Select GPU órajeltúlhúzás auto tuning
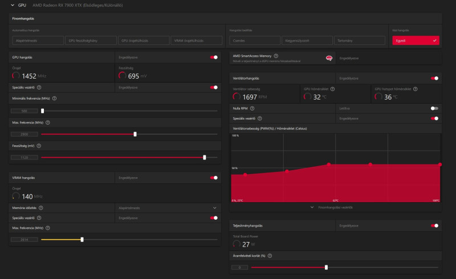Viewport: 456px width, 279px height. 144,40
